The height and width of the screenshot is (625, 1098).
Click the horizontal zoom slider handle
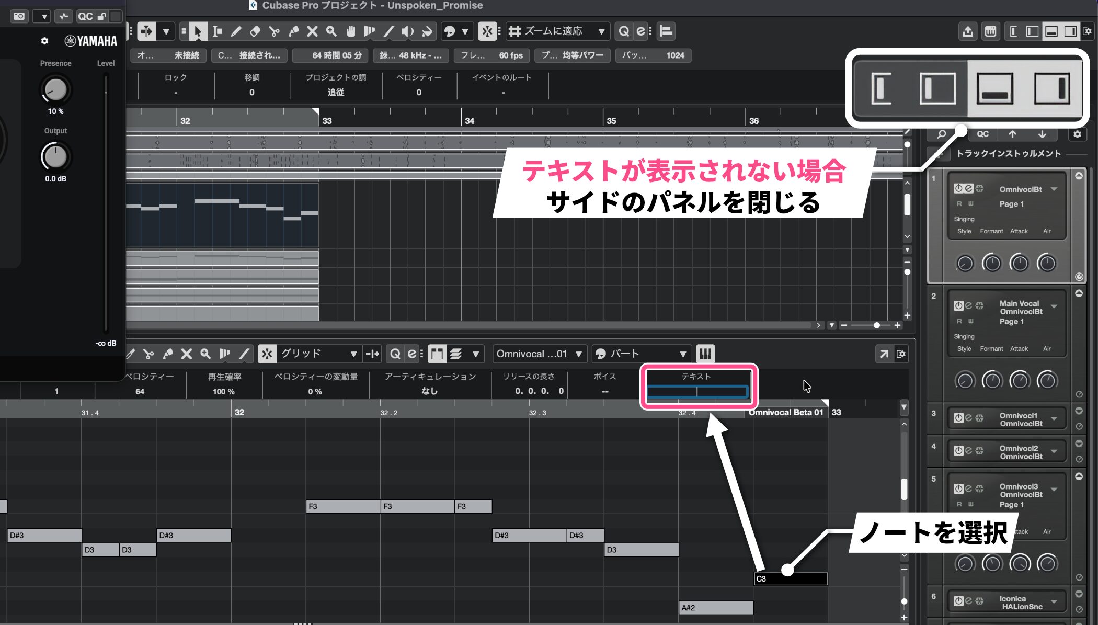tap(877, 325)
